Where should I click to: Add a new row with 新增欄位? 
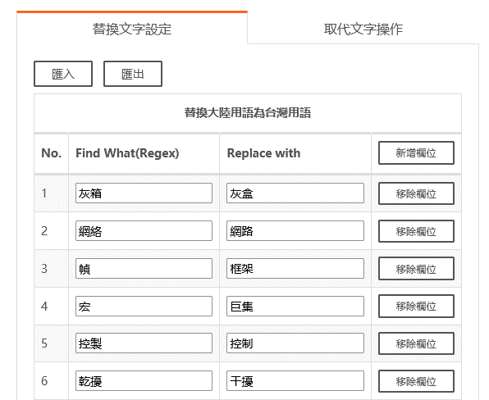pos(416,153)
